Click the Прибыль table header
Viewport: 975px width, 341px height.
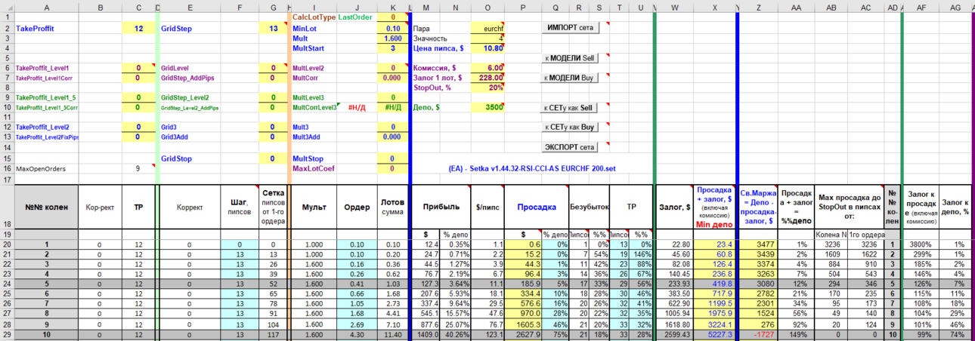coord(441,206)
